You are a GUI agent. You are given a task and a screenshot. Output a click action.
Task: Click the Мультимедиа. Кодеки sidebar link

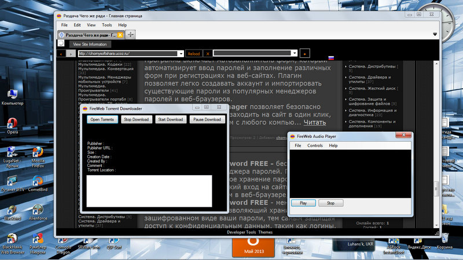click(100, 64)
